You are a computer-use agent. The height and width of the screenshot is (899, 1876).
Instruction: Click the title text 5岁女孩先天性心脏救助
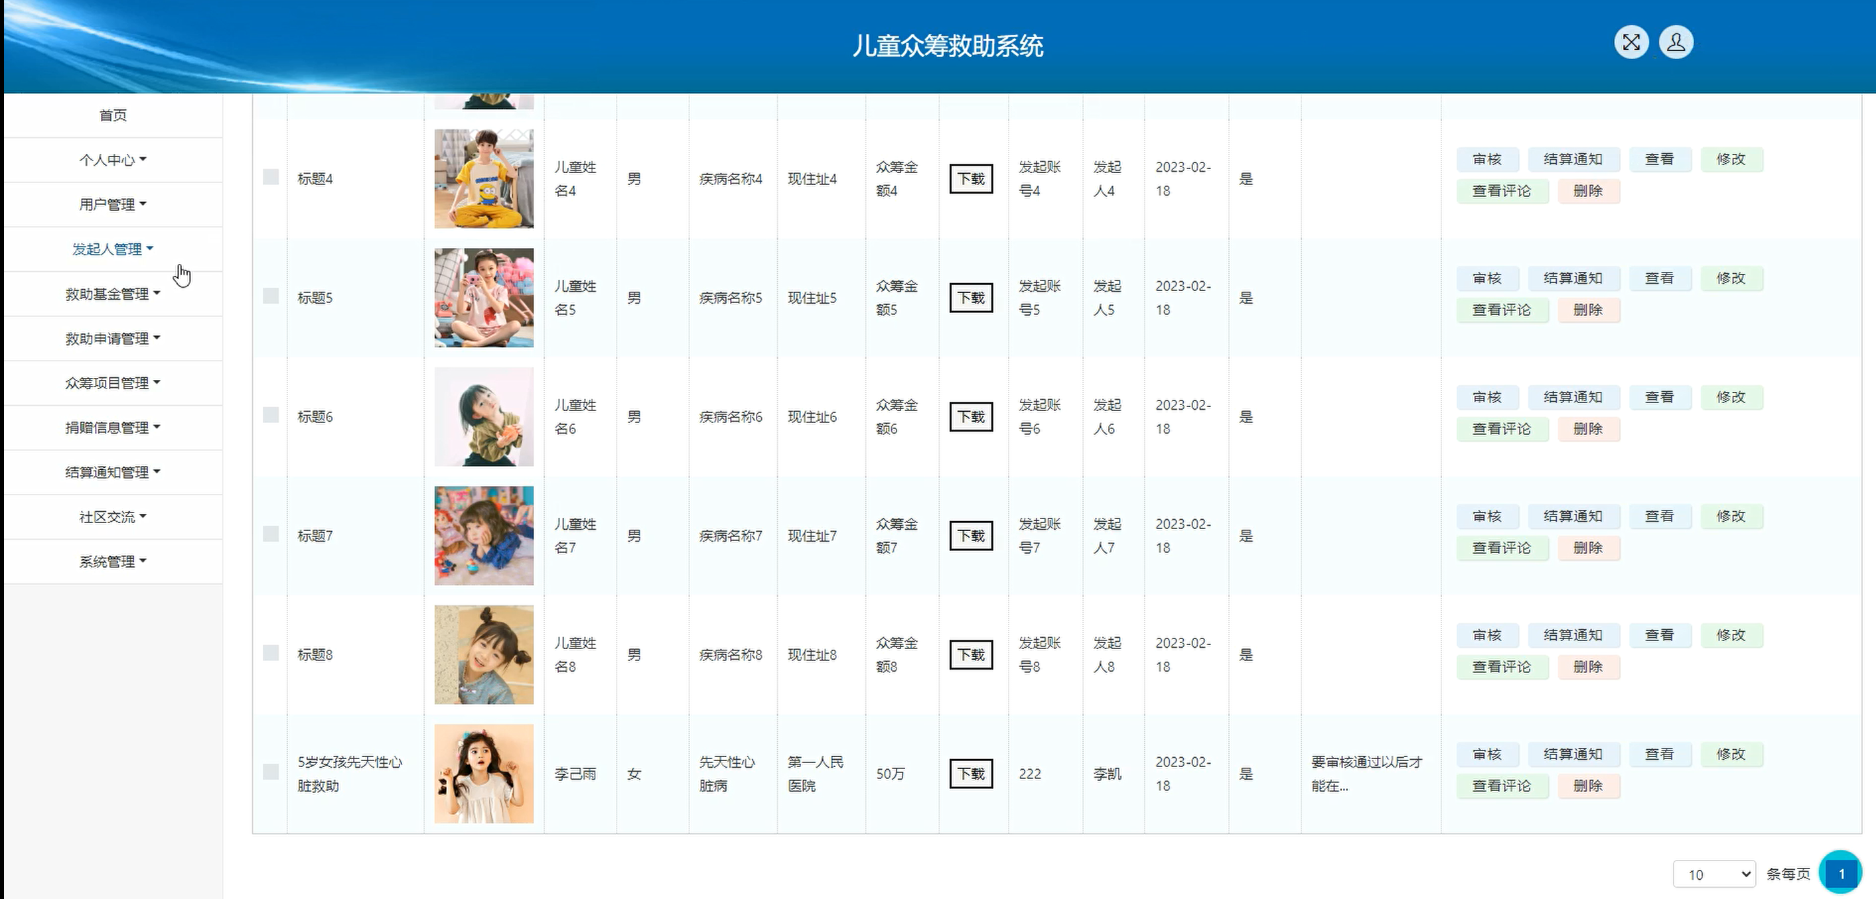(350, 774)
